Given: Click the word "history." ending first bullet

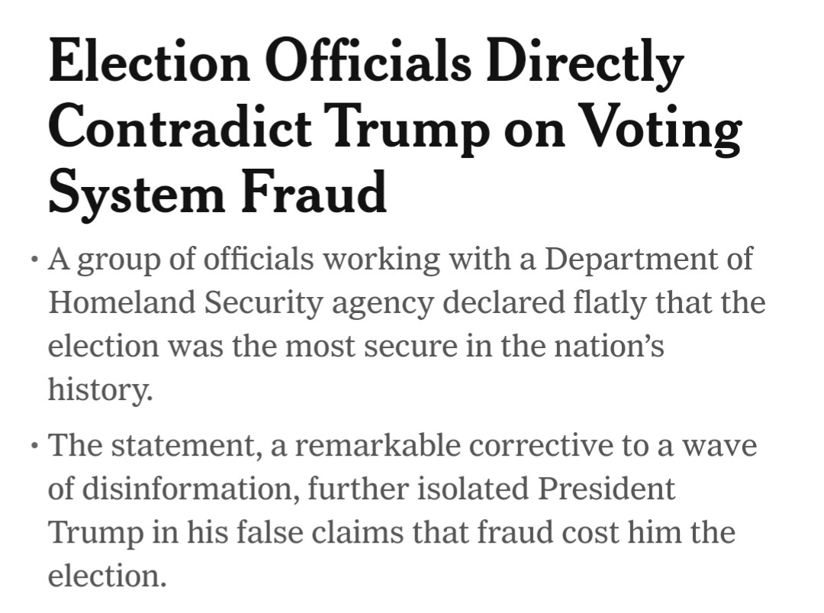Looking at the screenshot, I should (100, 390).
